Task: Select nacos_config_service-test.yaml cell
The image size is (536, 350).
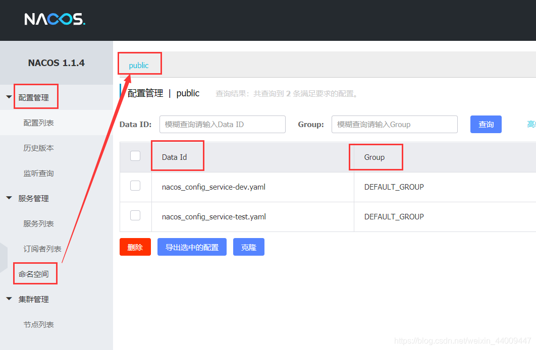Action: pyautogui.click(x=214, y=217)
